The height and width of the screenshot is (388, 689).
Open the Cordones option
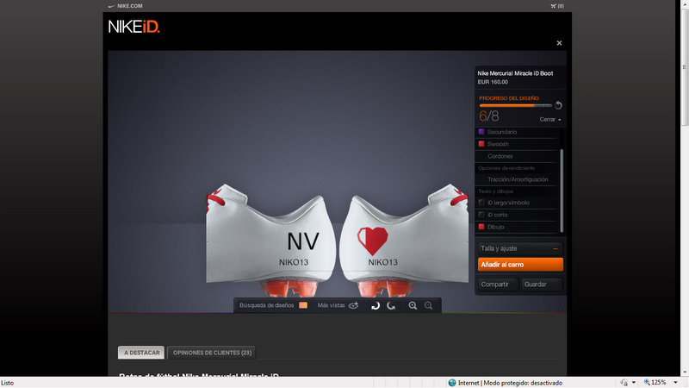click(x=517, y=156)
